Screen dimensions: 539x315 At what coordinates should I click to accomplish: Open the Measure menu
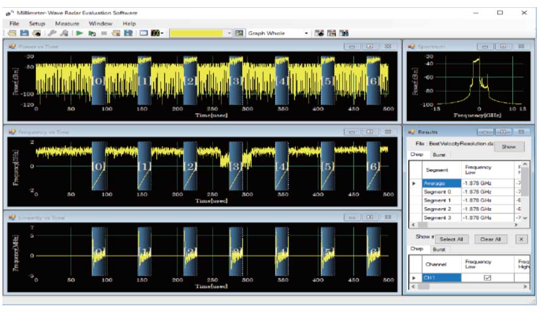(x=67, y=23)
